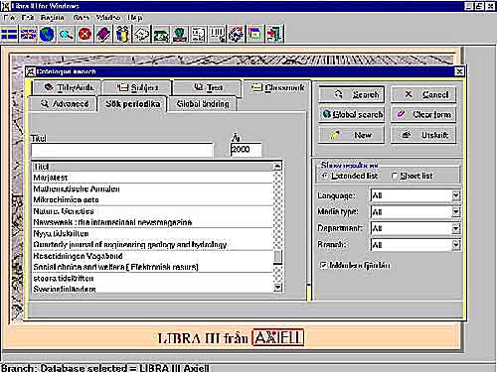Image resolution: width=497 pixels, height=372 pixels.
Task: Click the title list scroll up arrow
Action: coord(277,167)
